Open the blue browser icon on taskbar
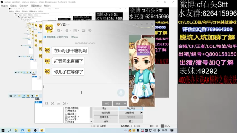 coord(23,130)
